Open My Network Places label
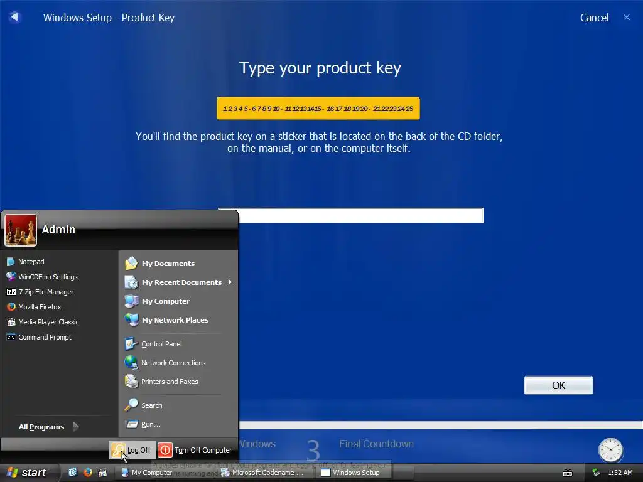 (x=175, y=320)
